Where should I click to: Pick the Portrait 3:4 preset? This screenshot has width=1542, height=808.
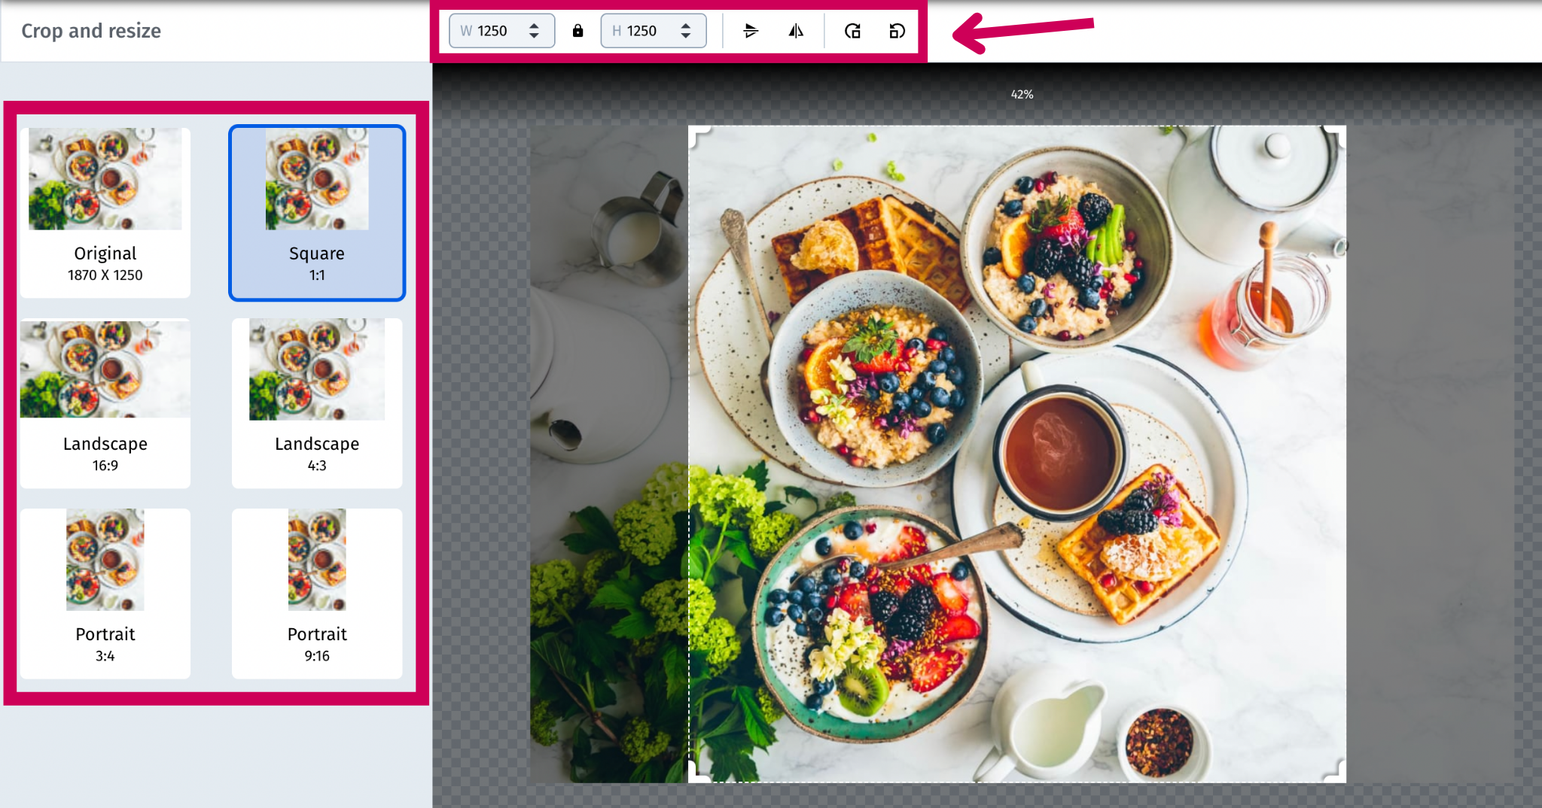[x=105, y=594]
